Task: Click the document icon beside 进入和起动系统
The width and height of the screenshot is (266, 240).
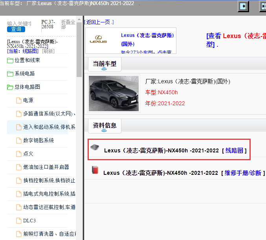Action: (18, 127)
